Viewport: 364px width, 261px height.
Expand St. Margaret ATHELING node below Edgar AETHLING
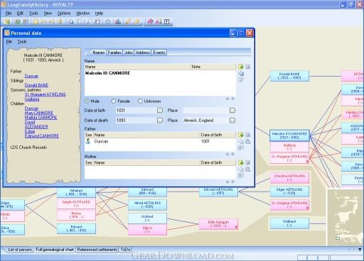tap(308, 208)
